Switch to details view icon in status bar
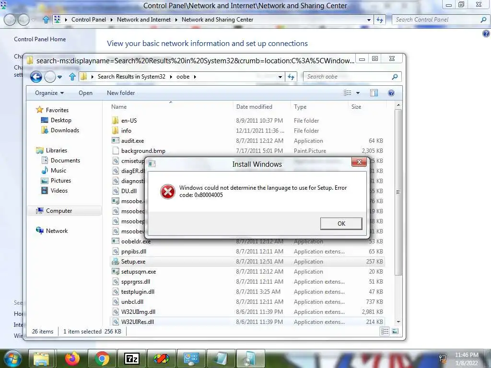Screen dimensions: 491x368 point(385,331)
